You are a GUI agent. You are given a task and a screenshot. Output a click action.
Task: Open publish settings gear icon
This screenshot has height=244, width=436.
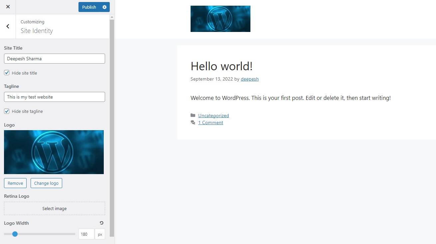(104, 7)
